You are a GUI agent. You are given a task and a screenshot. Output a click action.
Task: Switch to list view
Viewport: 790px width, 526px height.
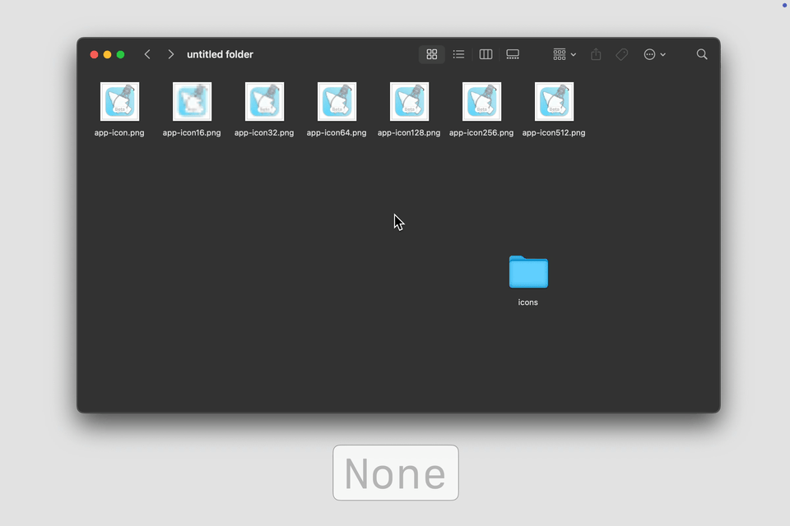point(458,54)
